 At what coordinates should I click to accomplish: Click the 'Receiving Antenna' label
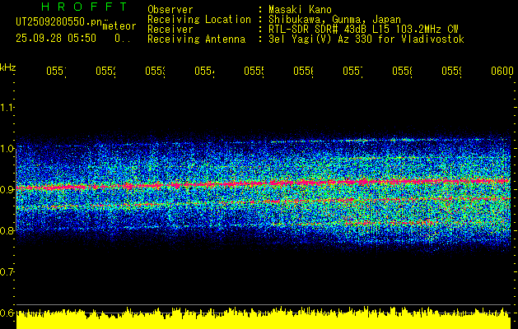coord(196,39)
